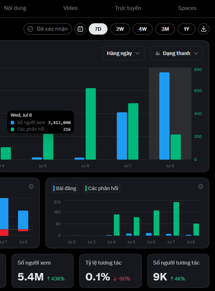Click the verified badge icon in Đã xác nhận
This screenshot has height=291, width=215.
point(30,29)
